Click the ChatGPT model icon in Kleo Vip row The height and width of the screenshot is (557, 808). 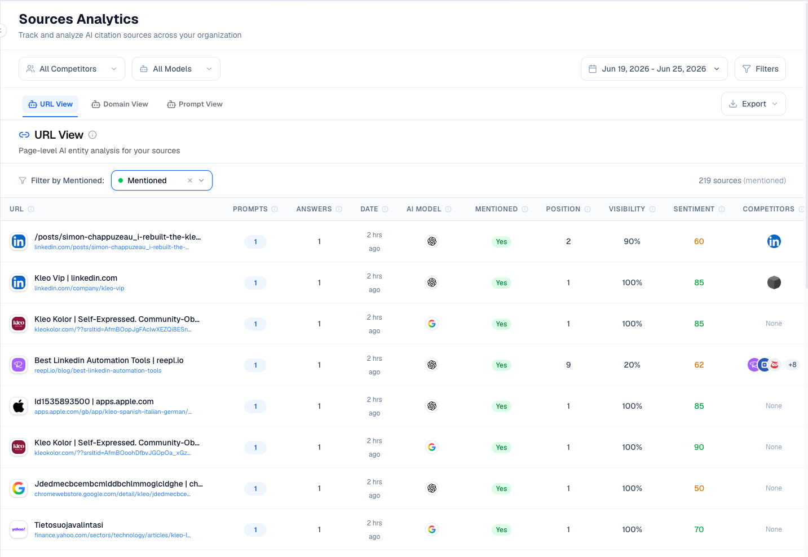pyautogui.click(x=432, y=282)
